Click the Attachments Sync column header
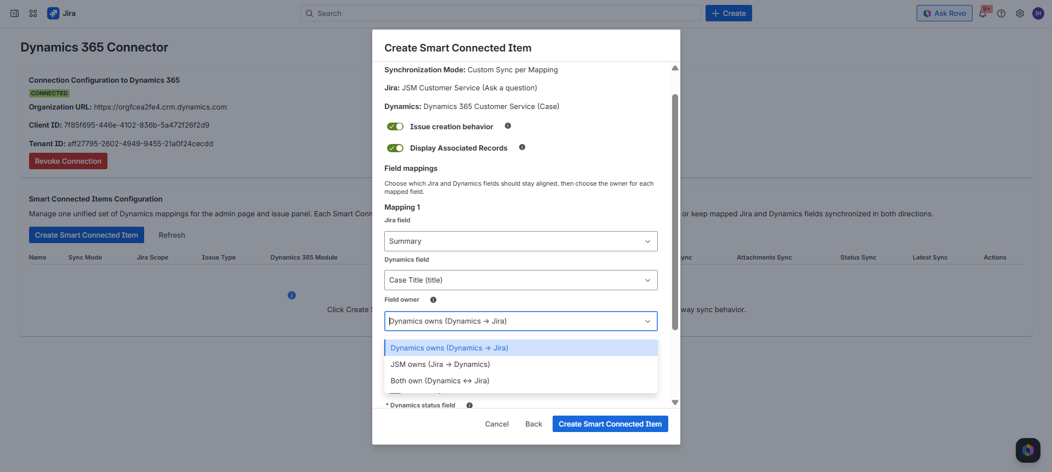This screenshot has height=472, width=1052. 764,257
